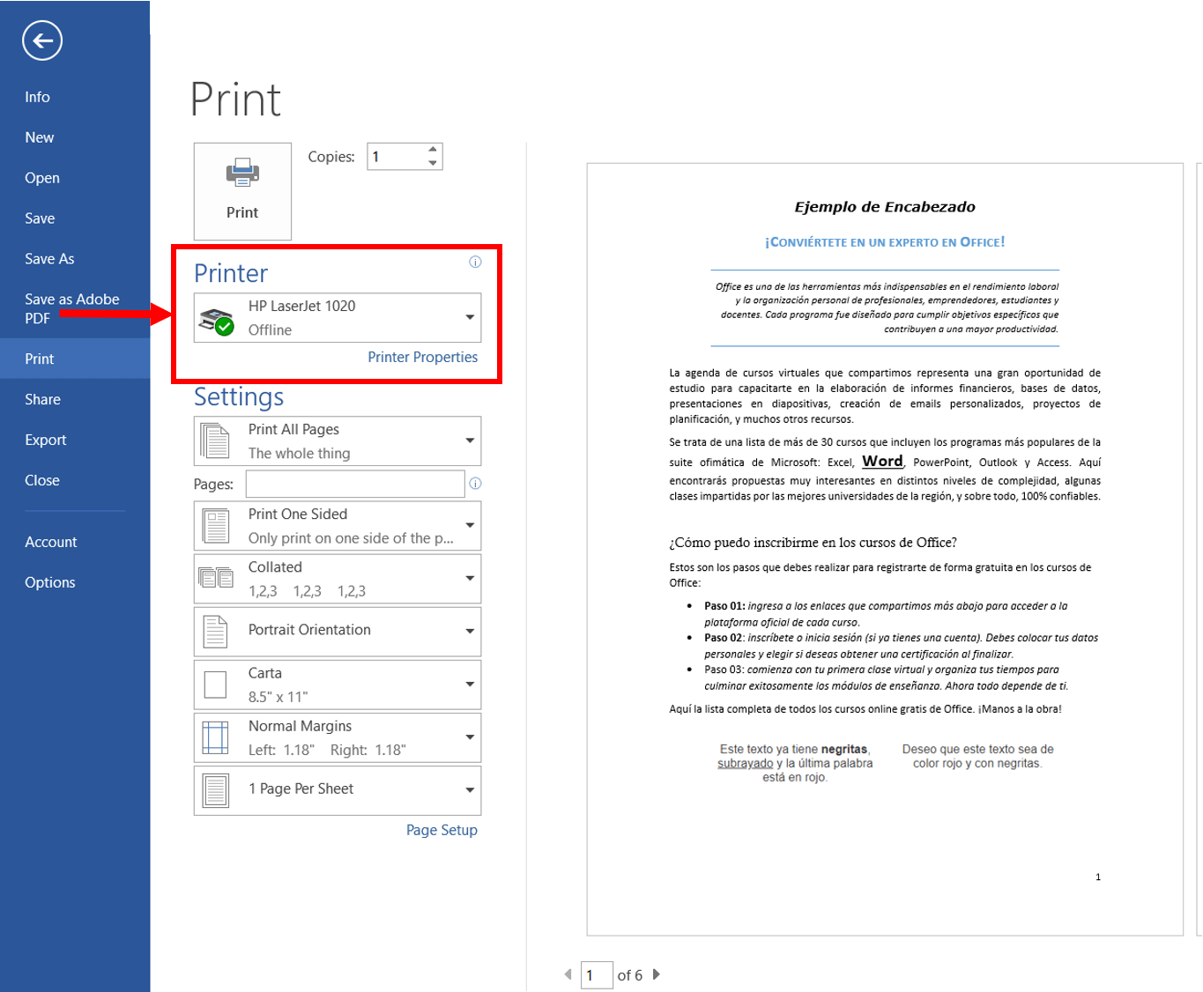1203x992 pixels.
Task: Decrease the number of copies with down arrow
Action: [433, 163]
